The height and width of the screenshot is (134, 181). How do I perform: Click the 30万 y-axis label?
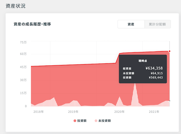tap(23, 80)
